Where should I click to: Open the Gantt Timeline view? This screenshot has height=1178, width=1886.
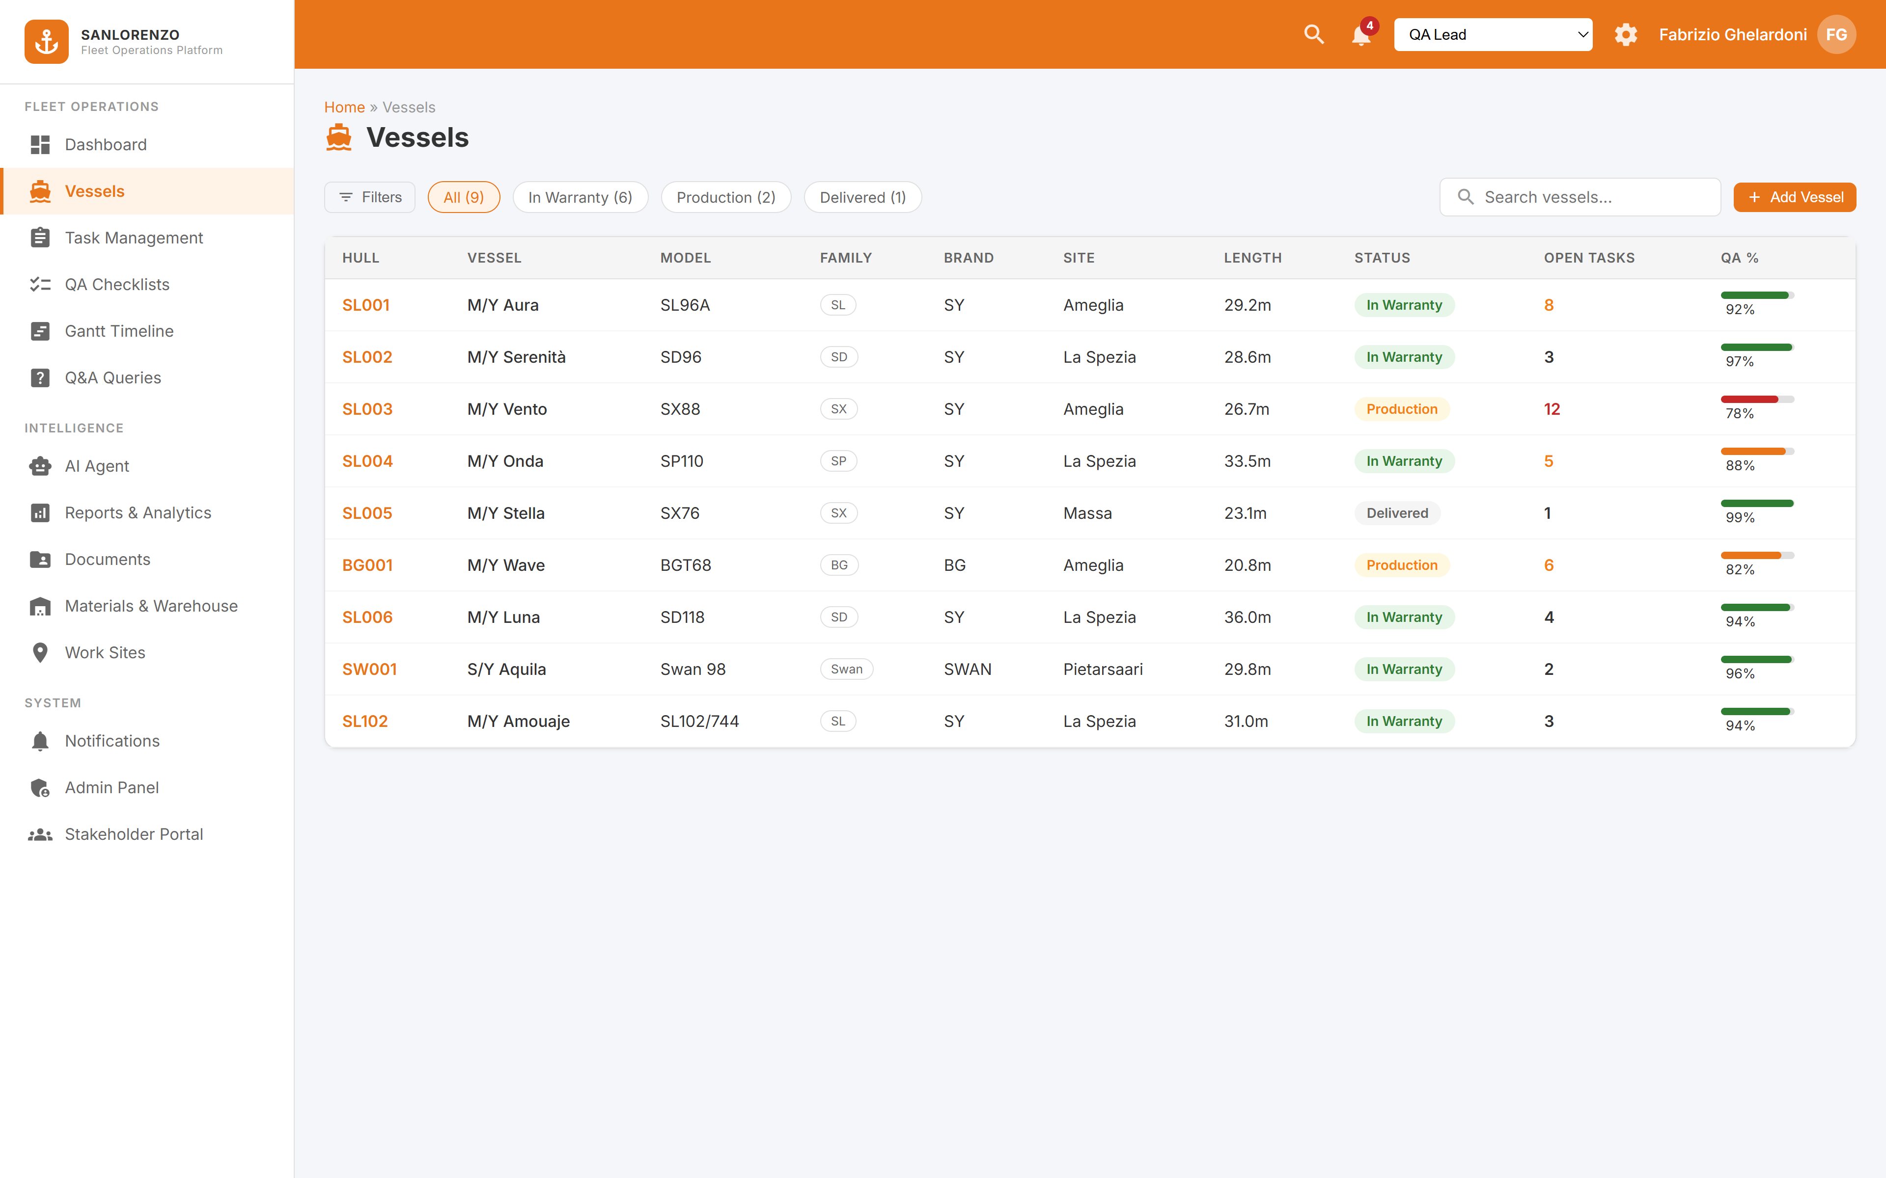pyautogui.click(x=118, y=330)
